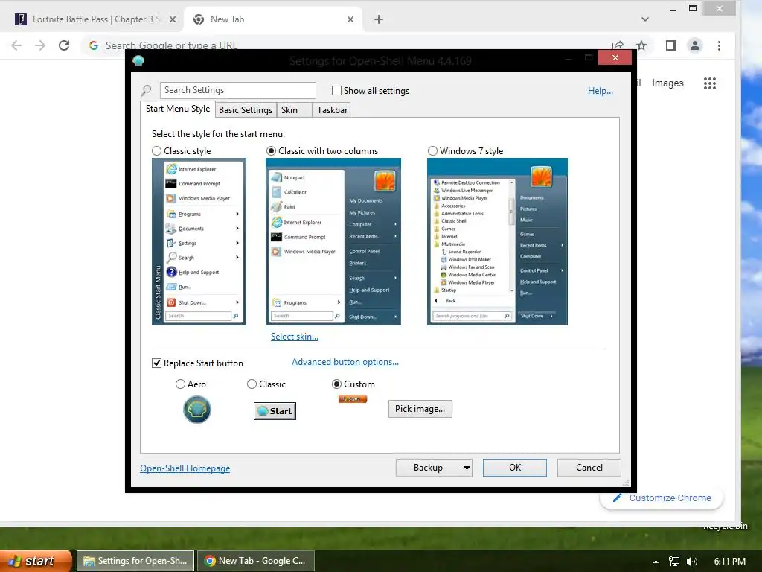Click the Open-Shell shell icon in title bar
762x572 pixels.
click(x=138, y=60)
